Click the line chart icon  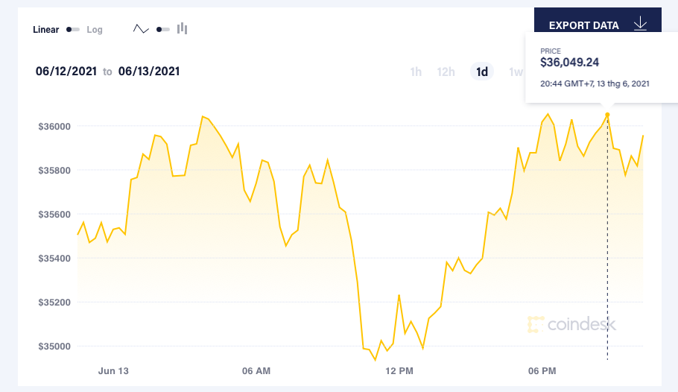pos(141,29)
